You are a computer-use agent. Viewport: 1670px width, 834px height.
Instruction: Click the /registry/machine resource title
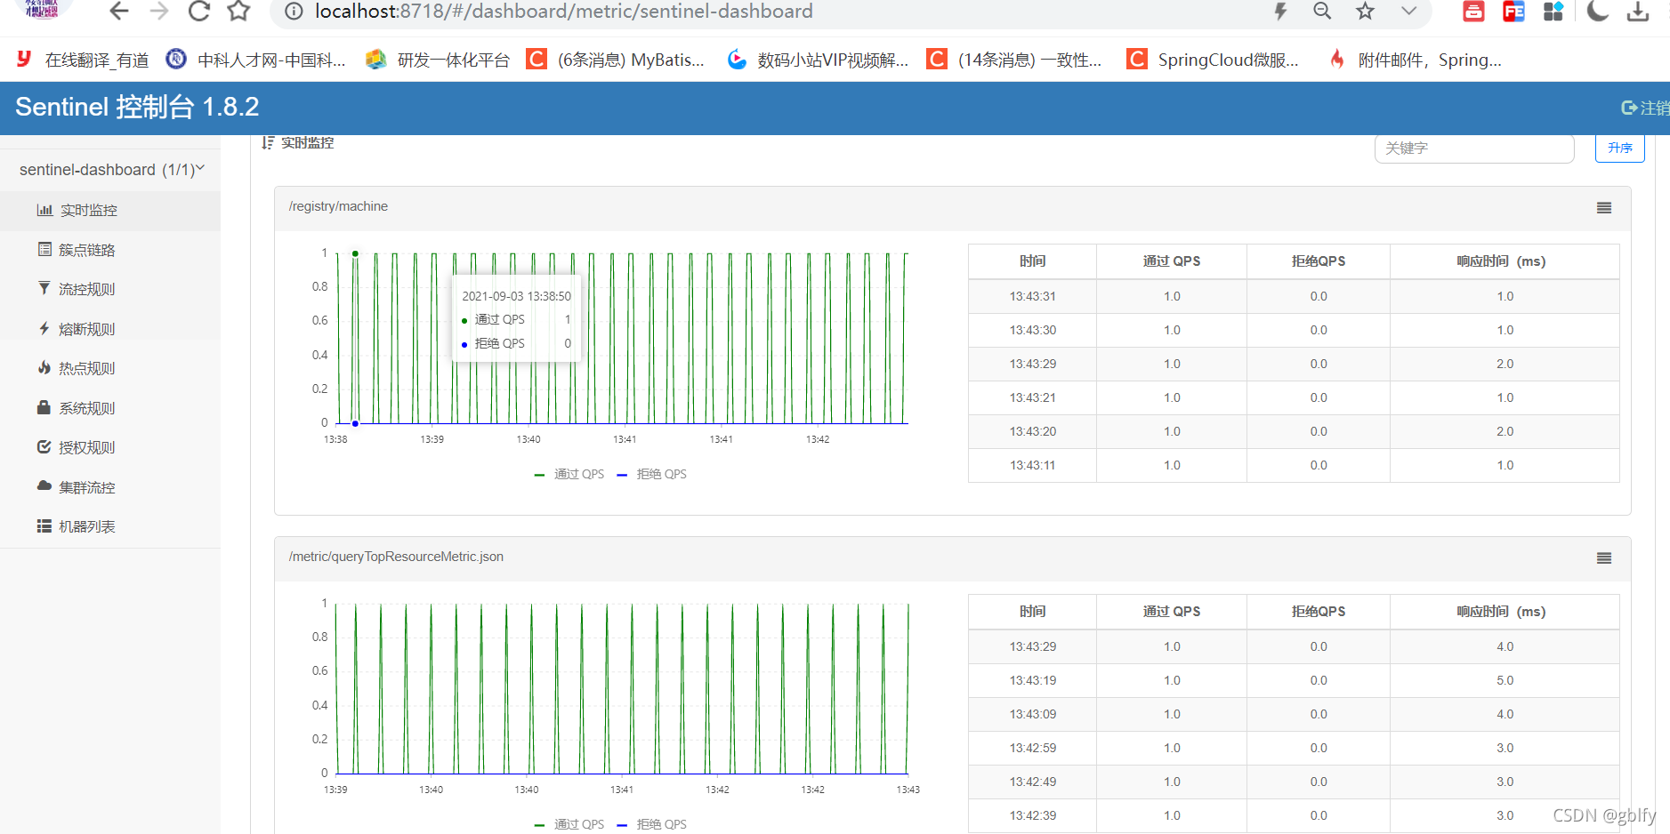pyautogui.click(x=338, y=206)
